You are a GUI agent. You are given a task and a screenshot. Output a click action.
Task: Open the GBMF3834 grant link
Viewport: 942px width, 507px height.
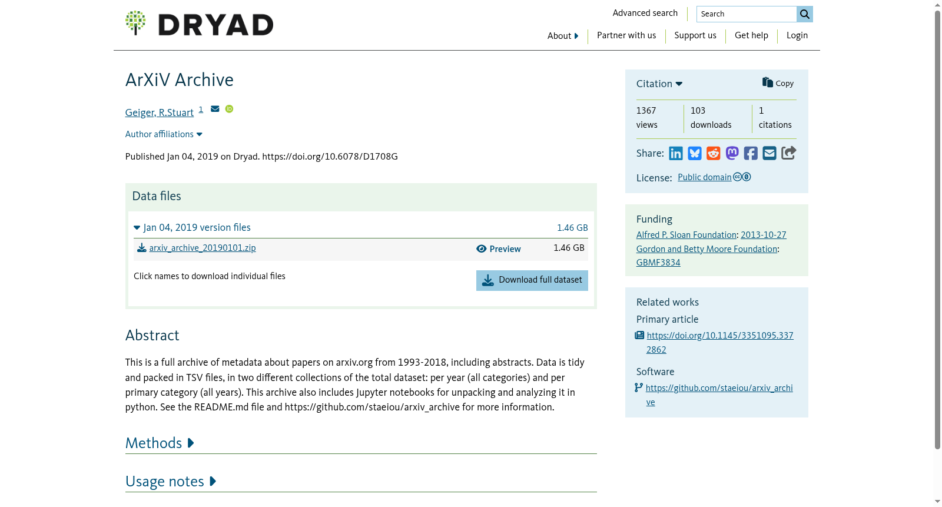point(658,263)
